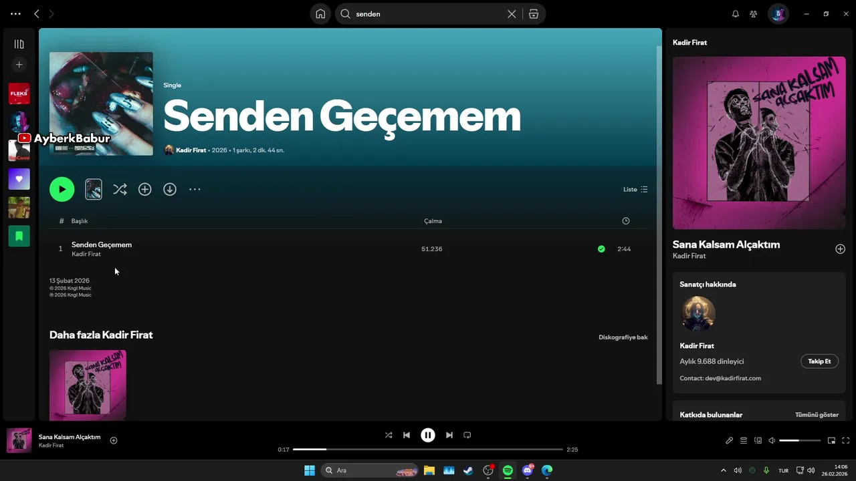This screenshot has height=481, width=856.
Task: Add Sana Kalsam Alçaktım to library in the right panel
Action: click(x=840, y=249)
